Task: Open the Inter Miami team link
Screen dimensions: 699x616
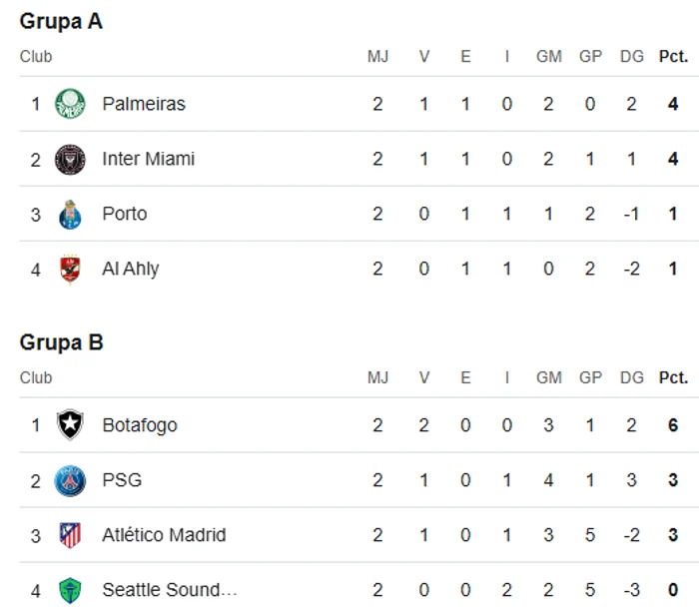Action: [x=149, y=159]
